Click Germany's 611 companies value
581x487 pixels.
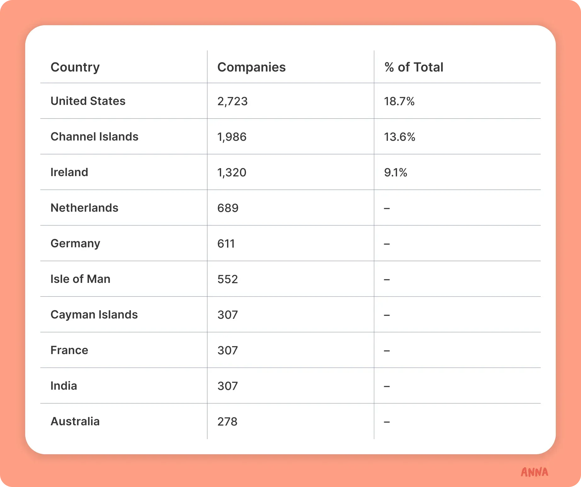[226, 244]
